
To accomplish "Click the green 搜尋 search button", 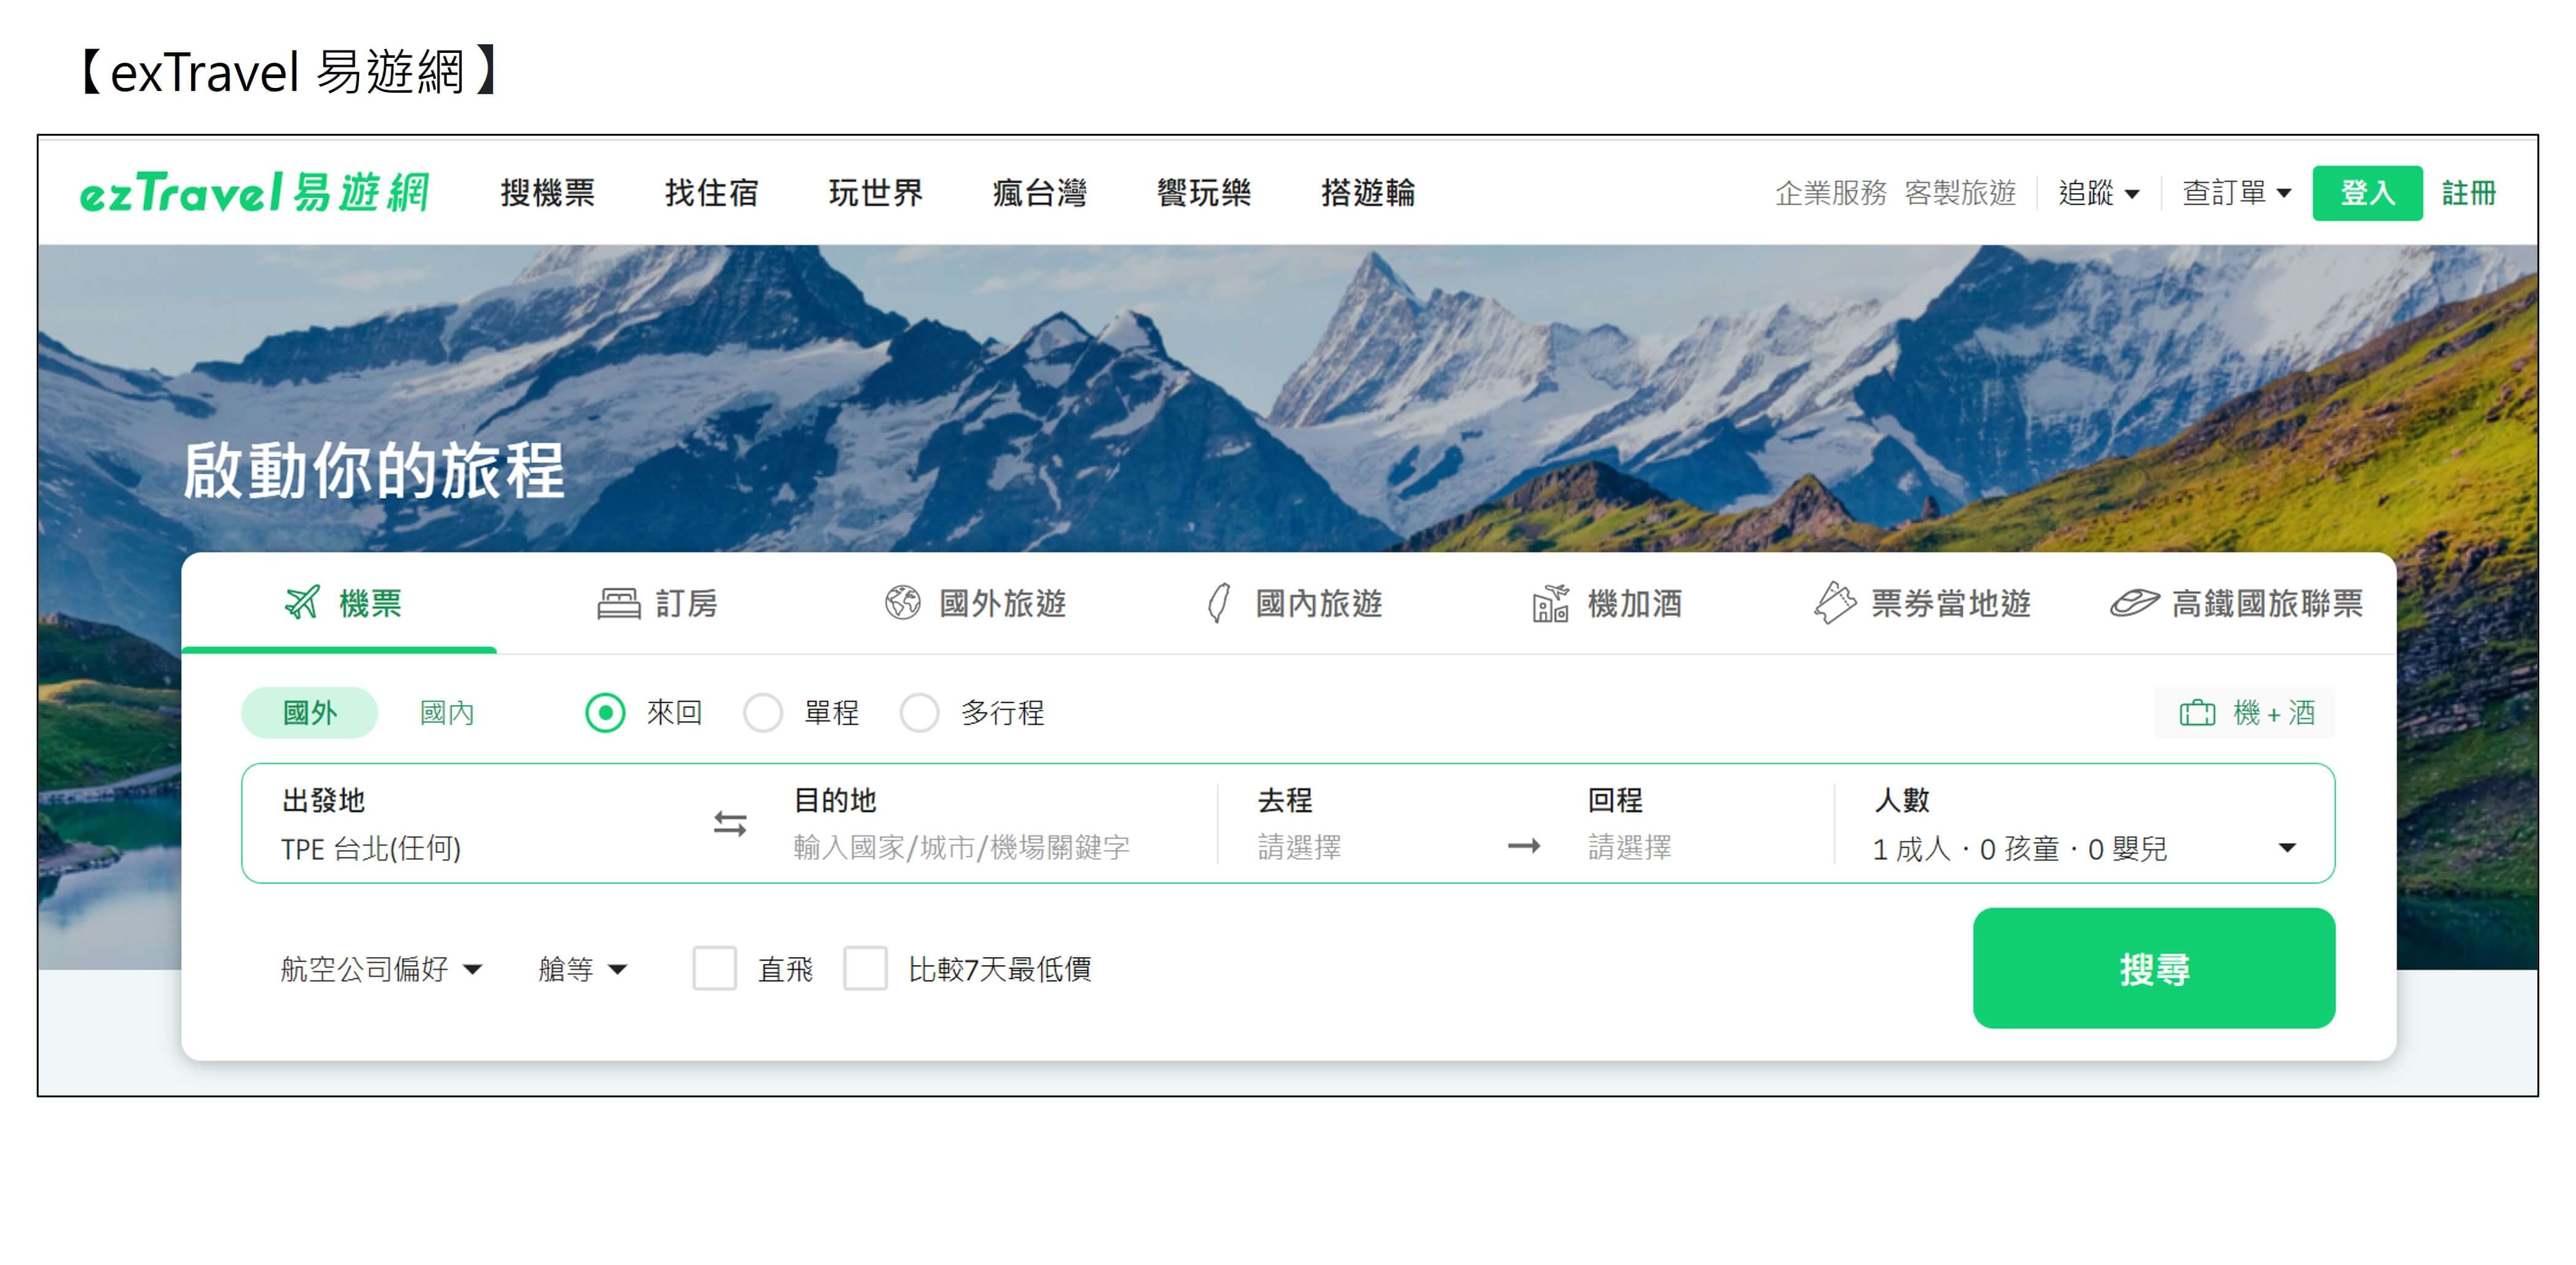I will 2153,967.
